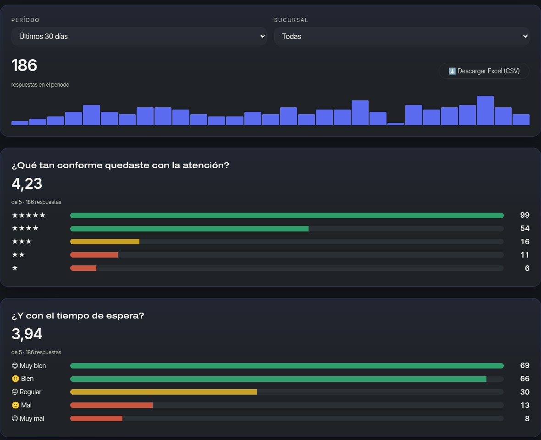The height and width of the screenshot is (440, 541).
Task: Click the single-star rating icon
Action: pos(15,268)
